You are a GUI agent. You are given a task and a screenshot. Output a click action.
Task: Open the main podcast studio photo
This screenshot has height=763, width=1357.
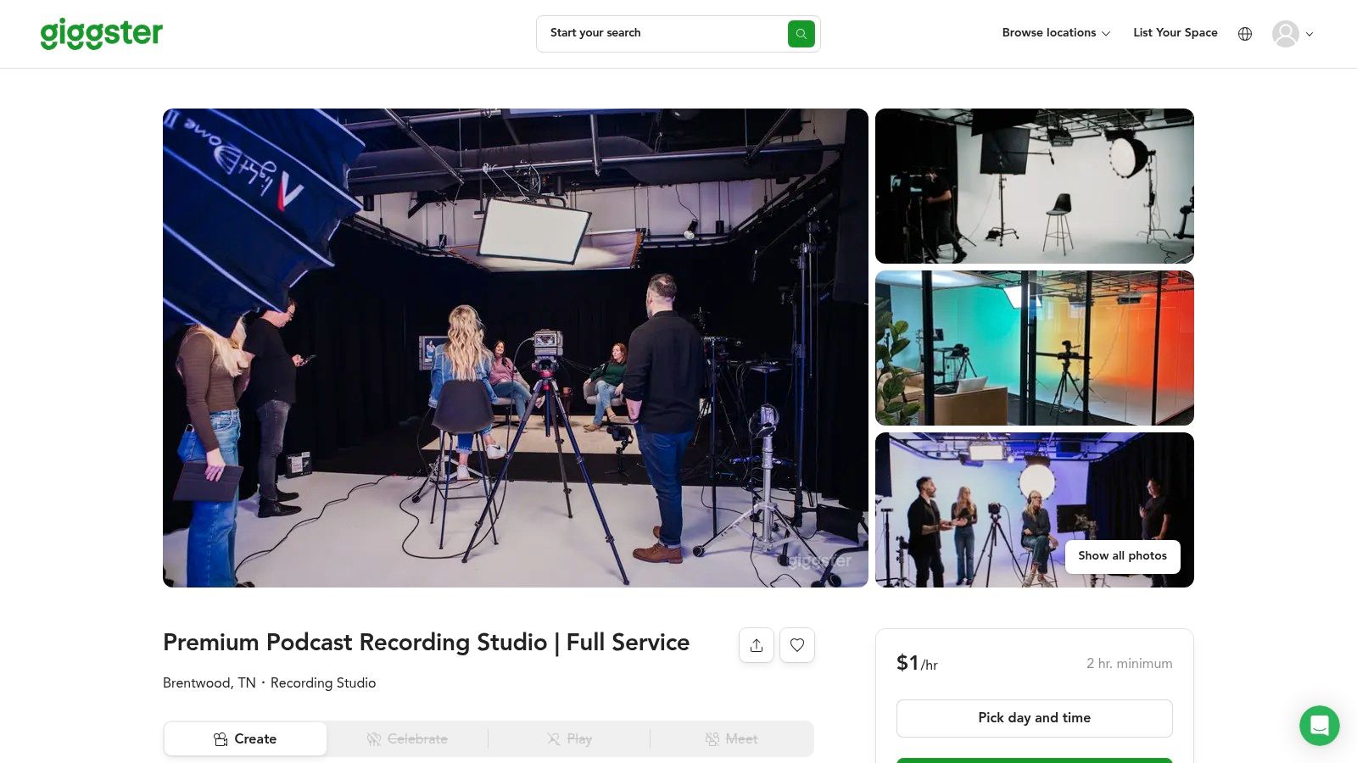coord(515,348)
